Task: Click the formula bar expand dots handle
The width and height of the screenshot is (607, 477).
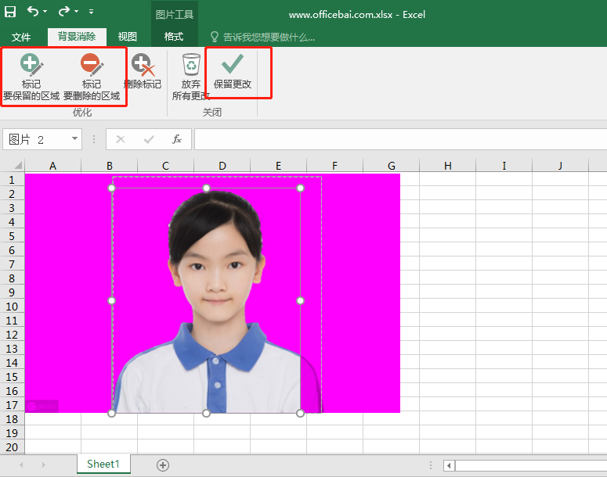Action: pyautogui.click(x=94, y=139)
